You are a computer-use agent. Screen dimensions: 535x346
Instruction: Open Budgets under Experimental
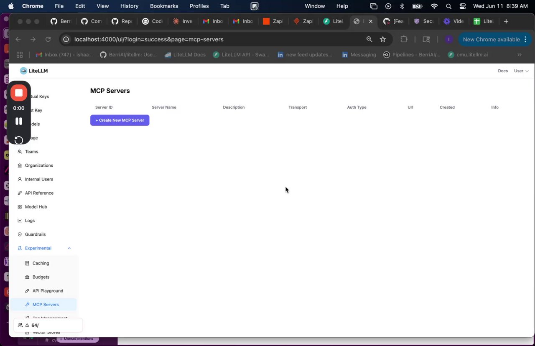click(41, 277)
